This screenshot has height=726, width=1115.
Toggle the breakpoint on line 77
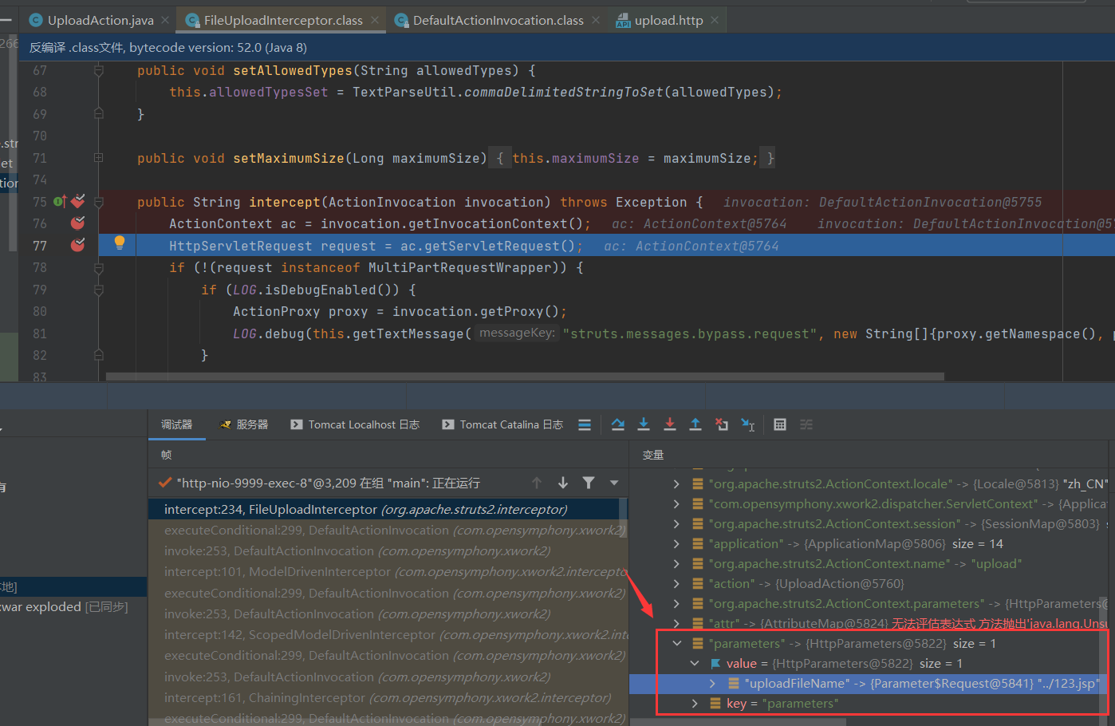coord(78,245)
